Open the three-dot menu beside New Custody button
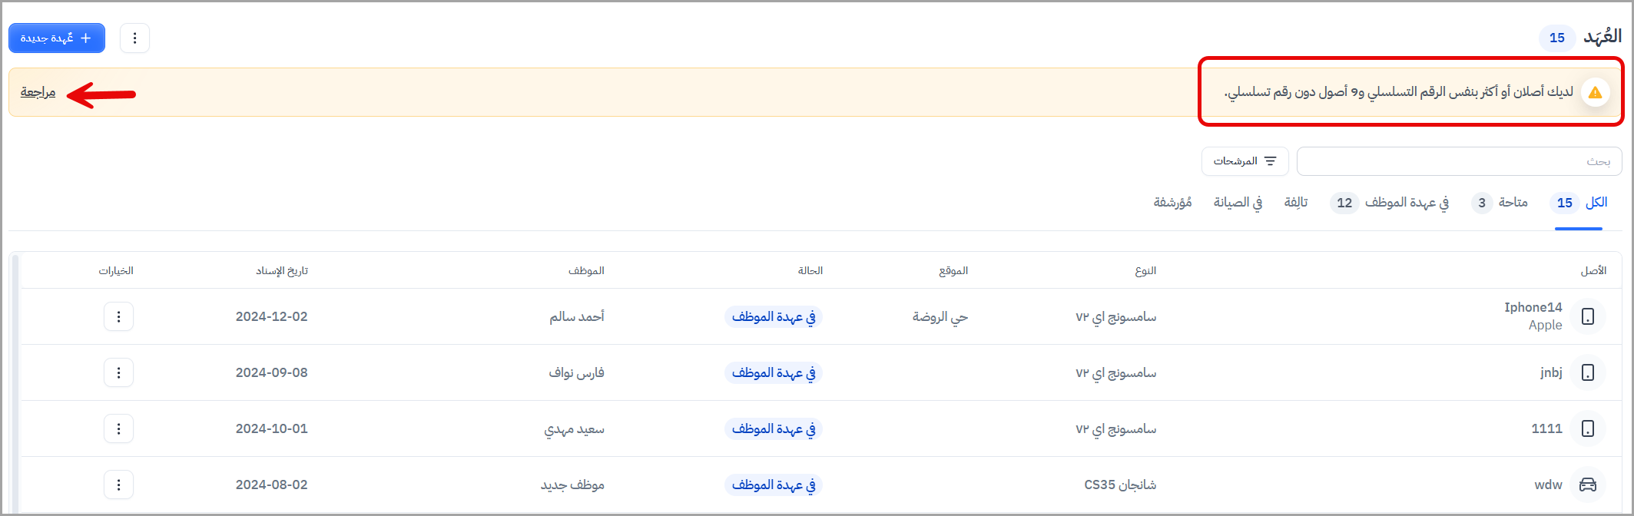 pyautogui.click(x=134, y=38)
